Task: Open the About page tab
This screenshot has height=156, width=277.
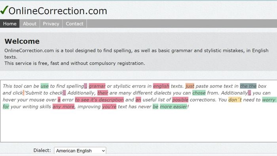Action: 30,24
